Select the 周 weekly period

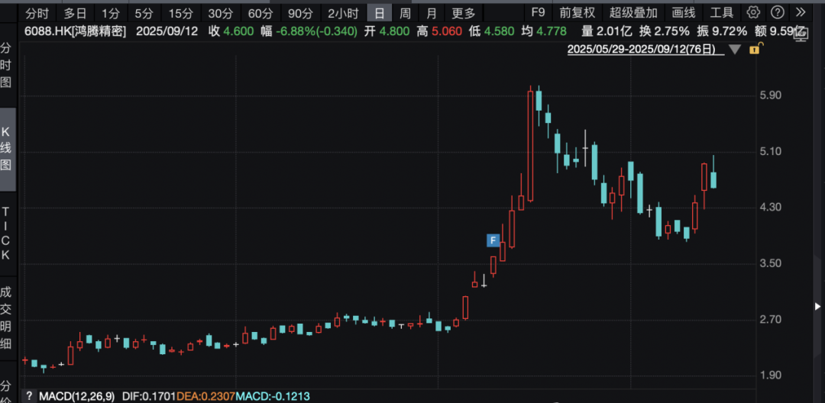405,13
